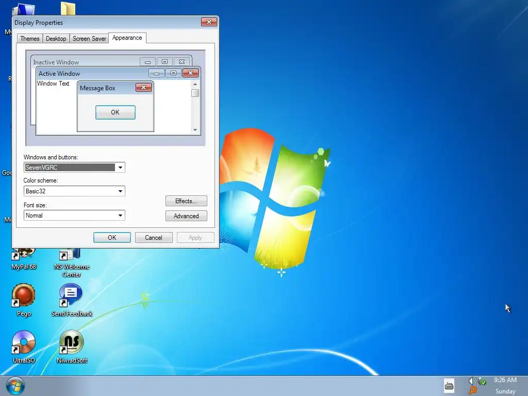Click the Display Properties title bar
Screen dimensions: 528x396
coord(106,22)
